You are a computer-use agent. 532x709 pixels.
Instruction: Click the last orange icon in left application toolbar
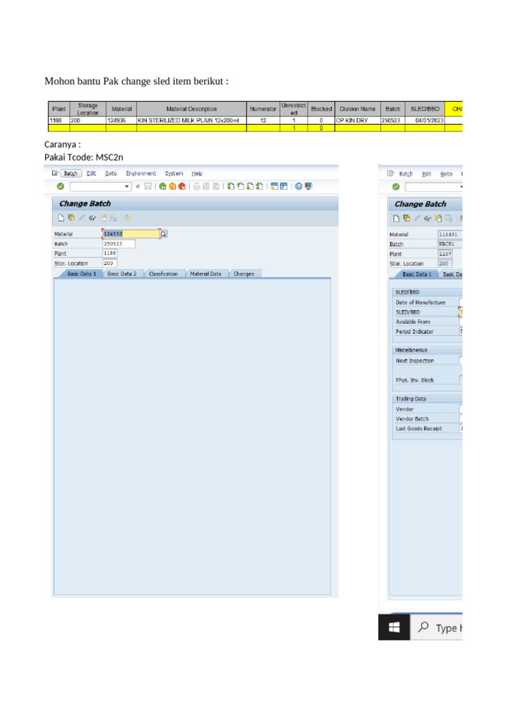(128, 218)
